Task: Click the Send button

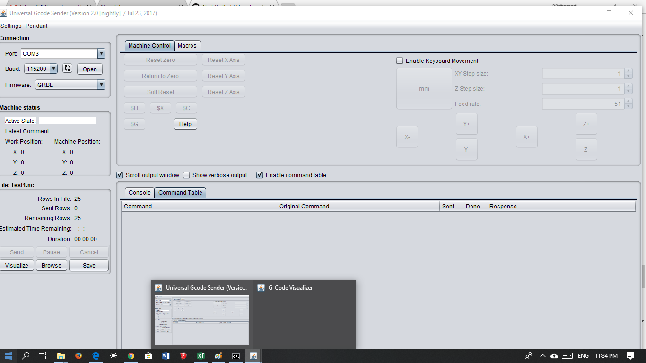Action: 17,252
